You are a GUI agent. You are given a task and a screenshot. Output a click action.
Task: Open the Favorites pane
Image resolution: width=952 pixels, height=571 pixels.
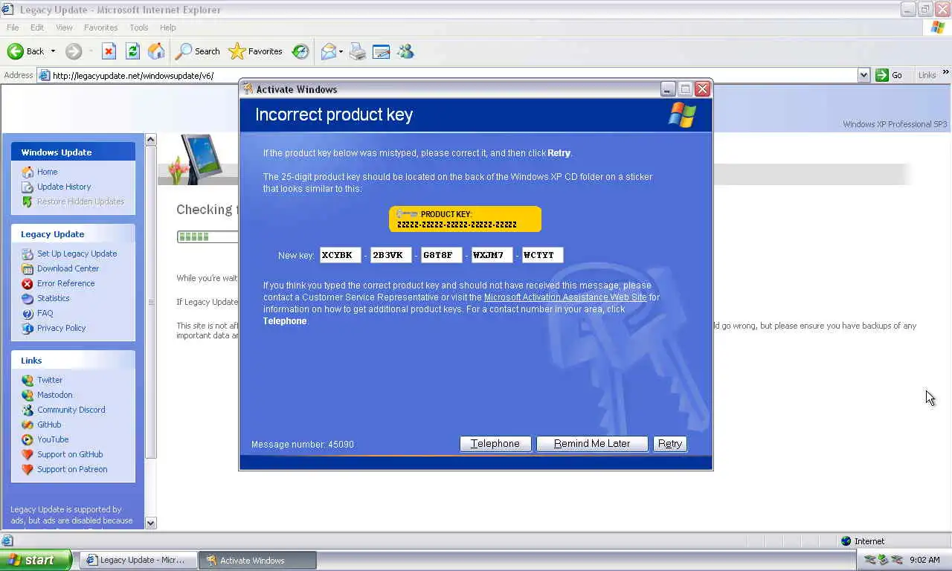pyautogui.click(x=256, y=51)
